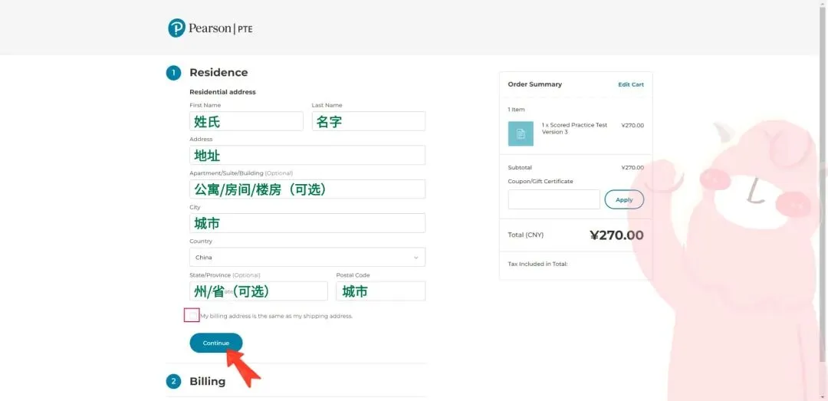
Task: Focus the Apartment/Suite/Building field
Action: (307, 189)
